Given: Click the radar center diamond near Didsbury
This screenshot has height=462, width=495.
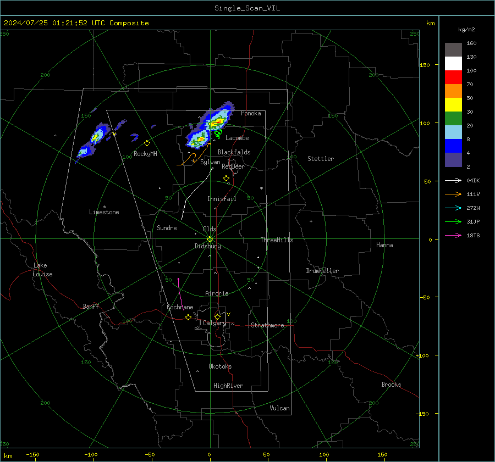Looking at the screenshot, I should pos(210,239).
